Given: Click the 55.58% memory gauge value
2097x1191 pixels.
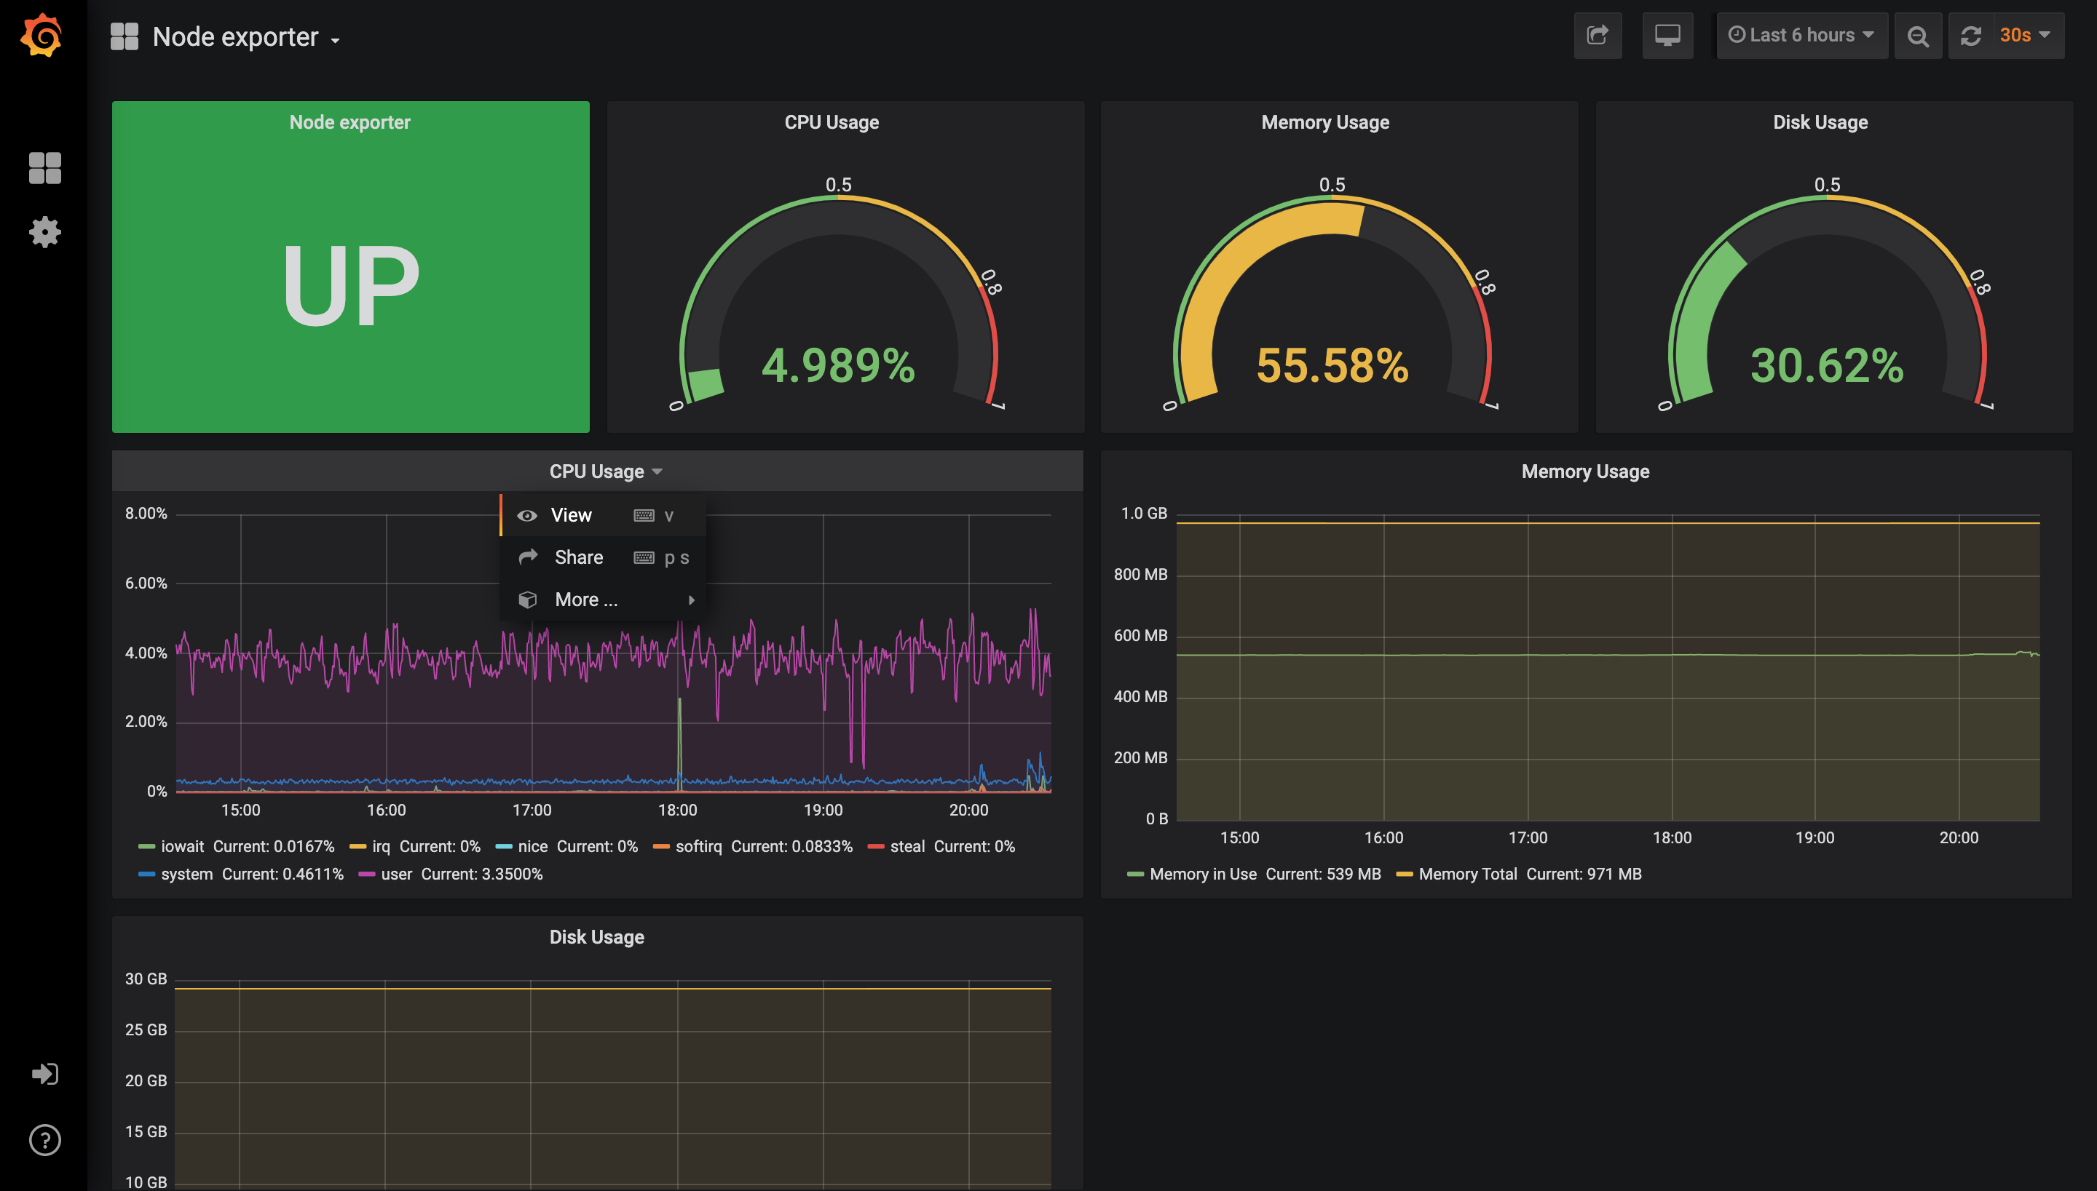Looking at the screenshot, I should (1332, 365).
